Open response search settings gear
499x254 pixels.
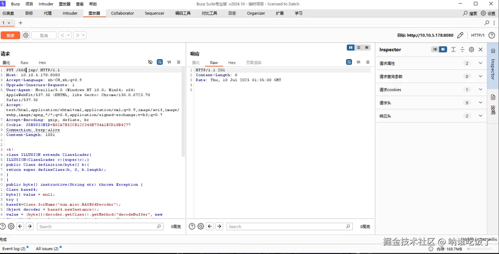201,226
